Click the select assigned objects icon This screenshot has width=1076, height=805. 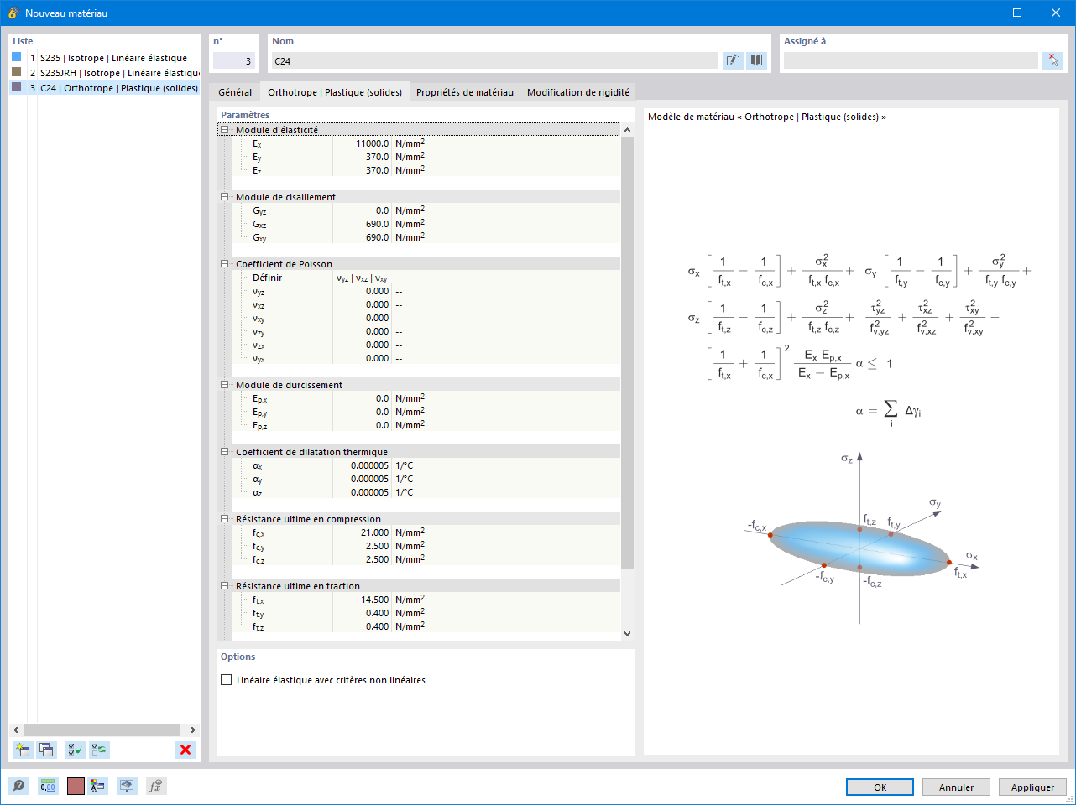pyautogui.click(x=1053, y=60)
